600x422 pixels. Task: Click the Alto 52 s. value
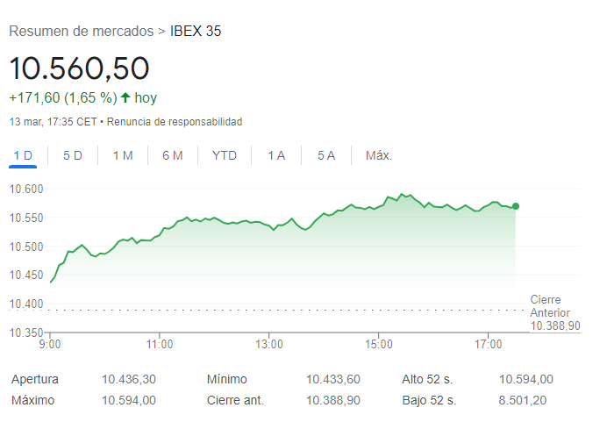point(526,380)
